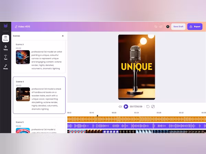
Task: Click the app logo icon
Action: tap(5, 26)
